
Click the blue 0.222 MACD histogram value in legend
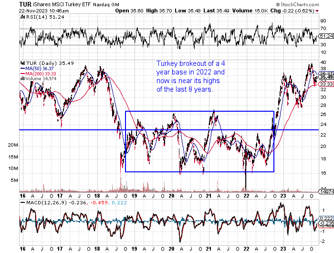pos(119,202)
